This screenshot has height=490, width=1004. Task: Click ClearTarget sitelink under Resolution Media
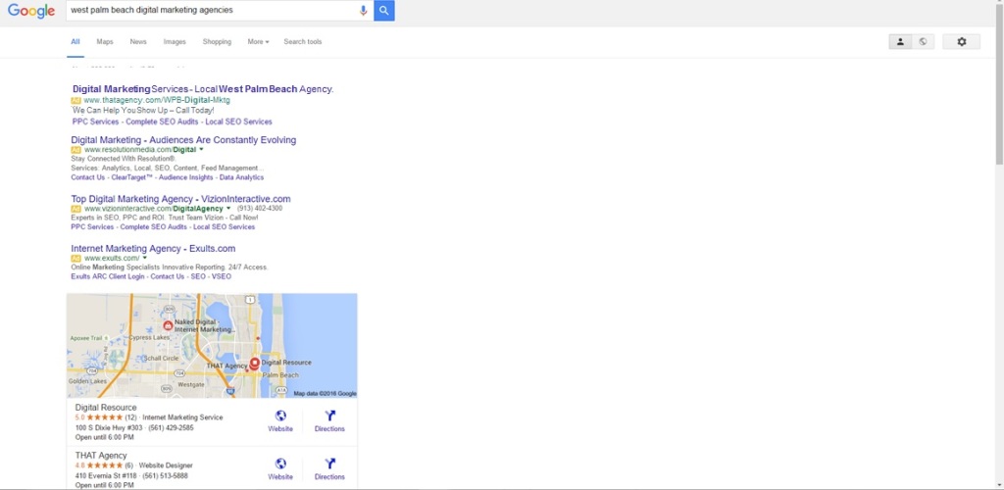tap(132, 177)
